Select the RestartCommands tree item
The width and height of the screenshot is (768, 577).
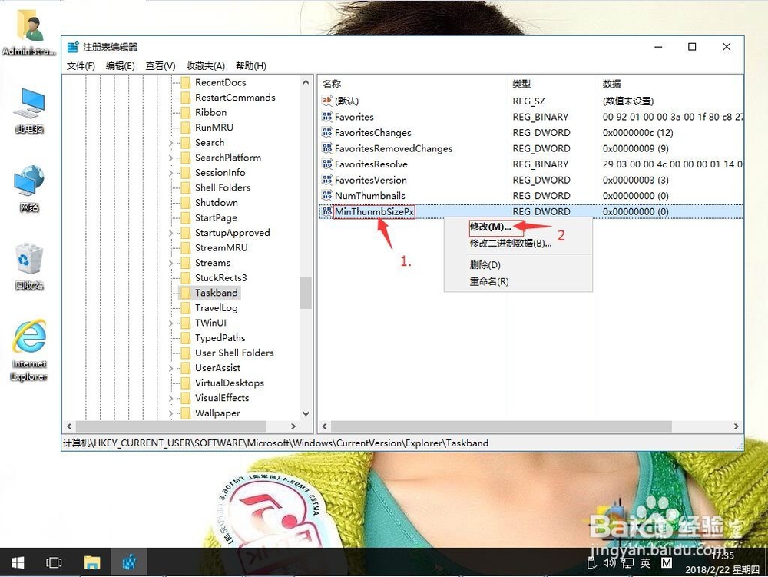coord(235,98)
